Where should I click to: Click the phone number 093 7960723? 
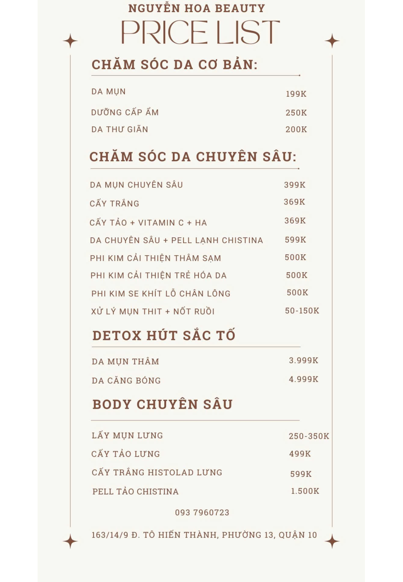[202, 513]
